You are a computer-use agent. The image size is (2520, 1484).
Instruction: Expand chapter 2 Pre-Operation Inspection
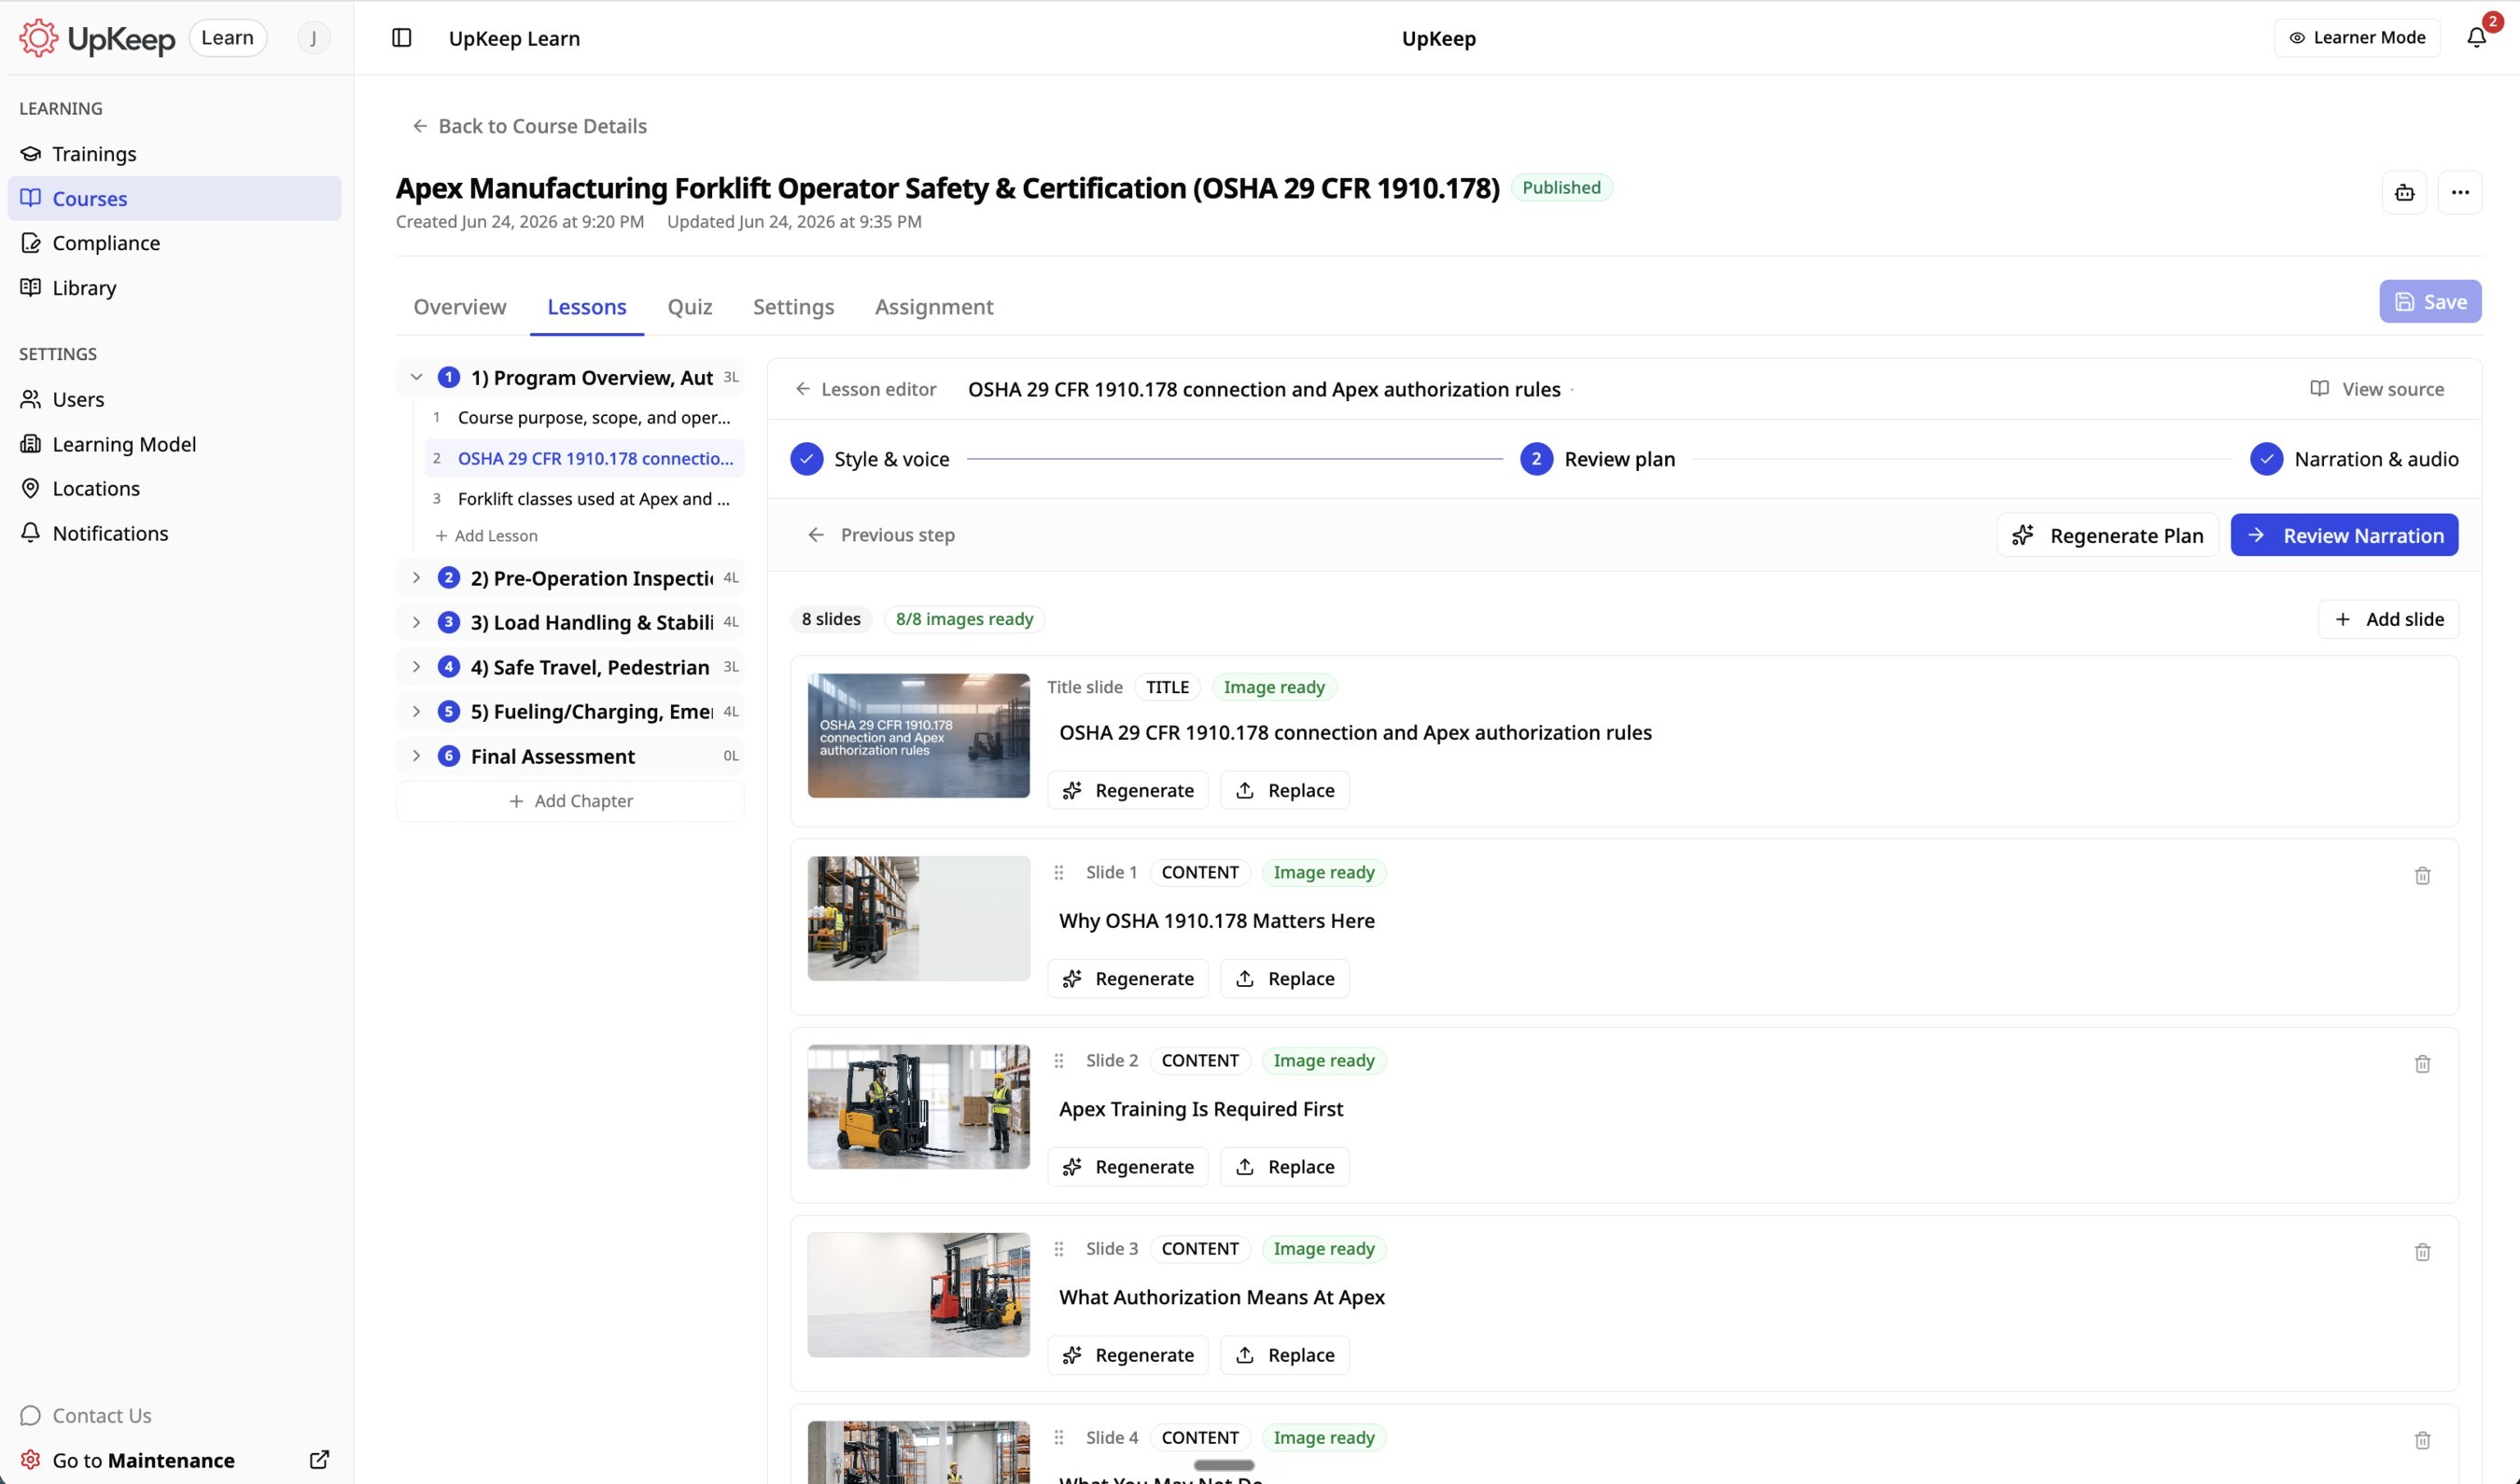pos(416,578)
